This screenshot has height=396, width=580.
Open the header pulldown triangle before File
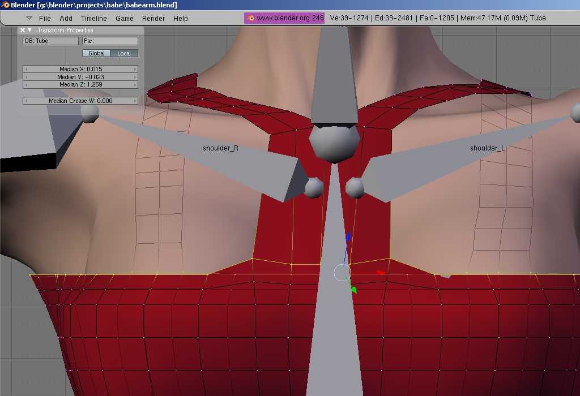29,18
